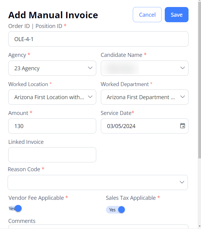201x229 pixels.
Task: Open the empty Reason Code dropdown
Action: 98,182
